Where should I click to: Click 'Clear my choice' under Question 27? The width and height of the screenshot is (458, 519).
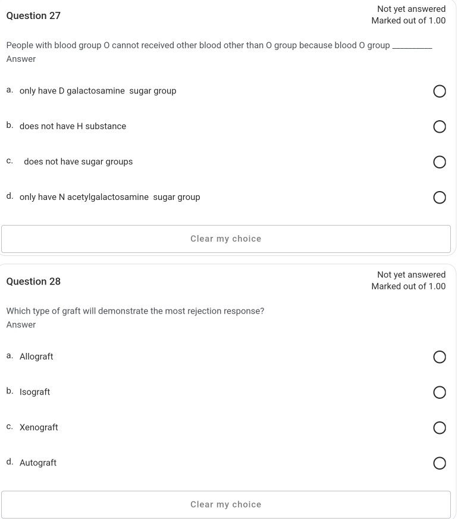[225, 238]
